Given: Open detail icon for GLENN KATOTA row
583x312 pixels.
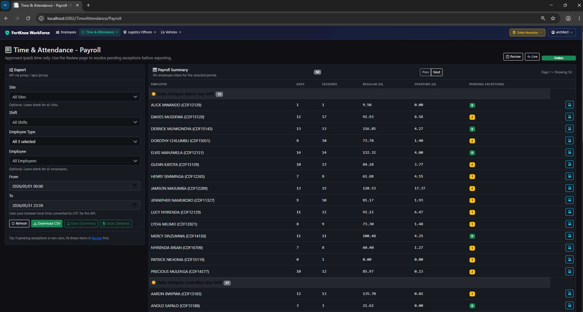Looking at the screenshot, I should click(x=569, y=164).
